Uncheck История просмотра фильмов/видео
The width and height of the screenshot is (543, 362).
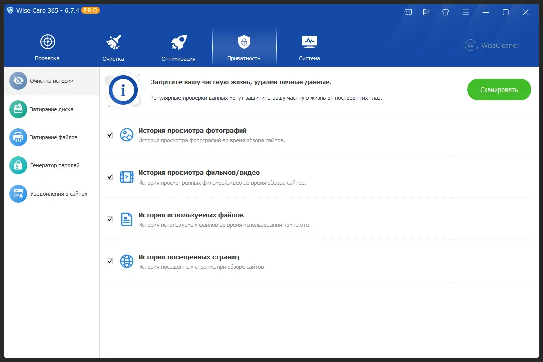click(x=110, y=177)
